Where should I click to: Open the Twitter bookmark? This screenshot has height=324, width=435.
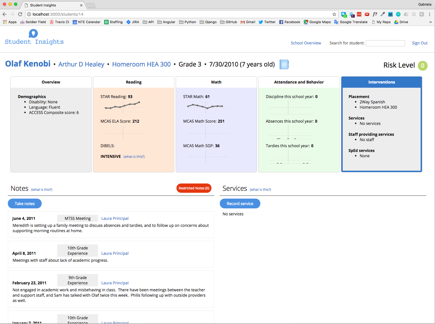(x=267, y=22)
